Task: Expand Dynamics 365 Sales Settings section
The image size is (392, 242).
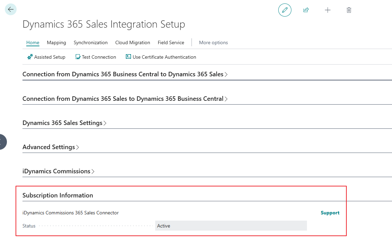Action: pyautogui.click(x=65, y=123)
